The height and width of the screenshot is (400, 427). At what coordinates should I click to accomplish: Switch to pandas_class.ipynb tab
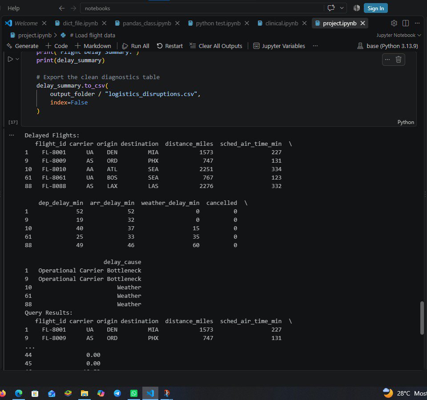tap(147, 24)
